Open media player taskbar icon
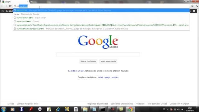 12,109
